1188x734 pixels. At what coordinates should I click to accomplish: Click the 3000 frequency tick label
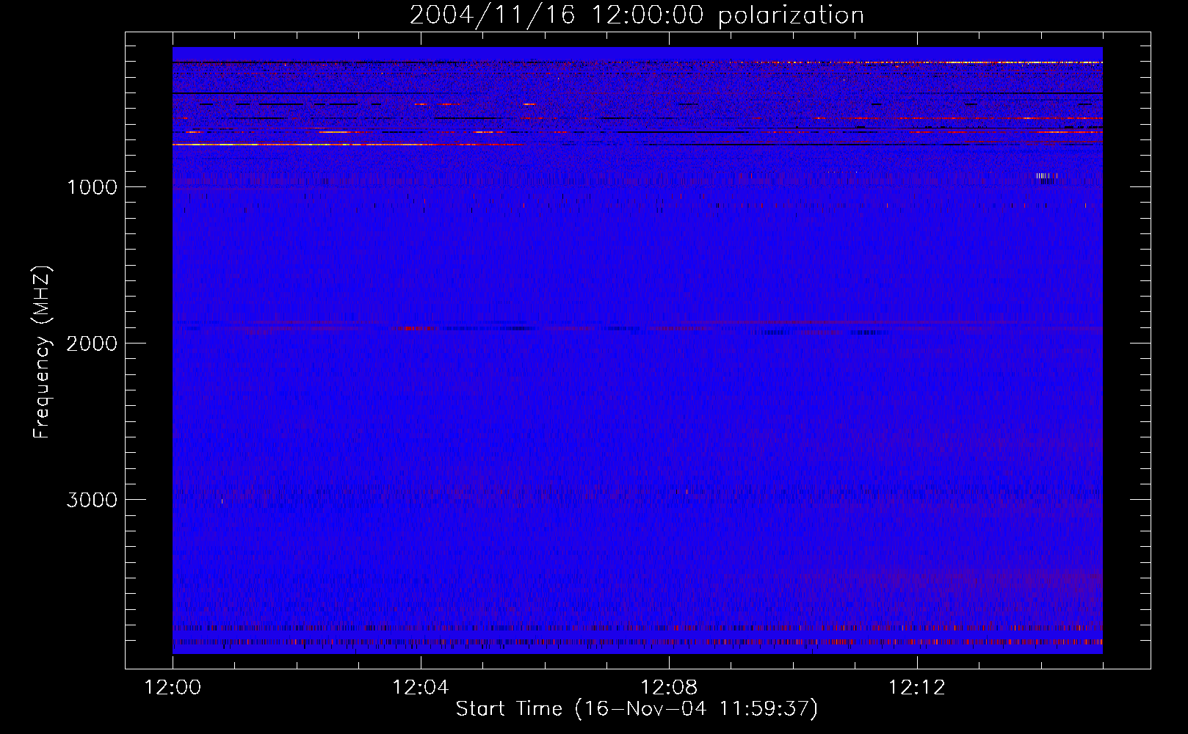point(92,500)
